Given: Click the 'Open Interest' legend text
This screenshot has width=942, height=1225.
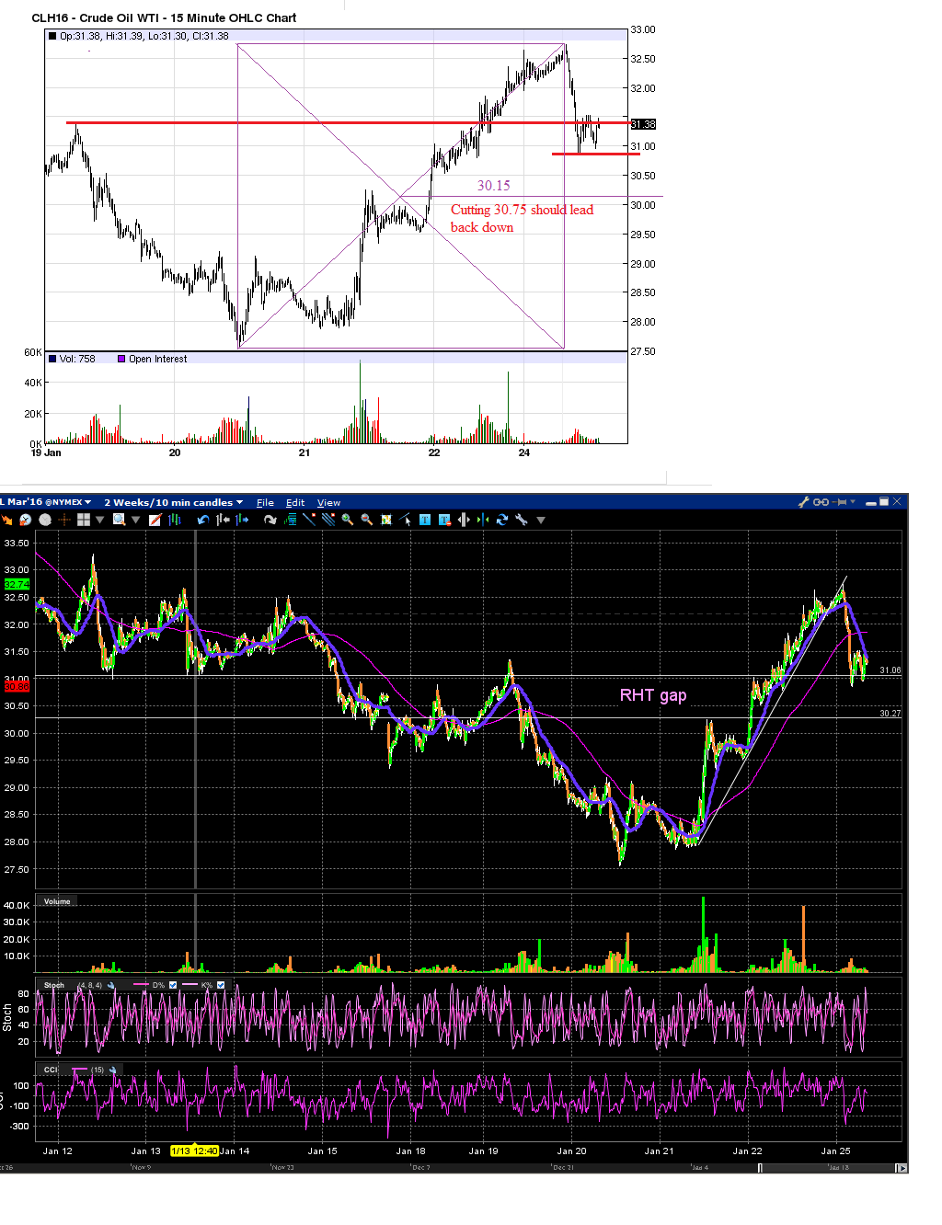Looking at the screenshot, I should tap(157, 359).
